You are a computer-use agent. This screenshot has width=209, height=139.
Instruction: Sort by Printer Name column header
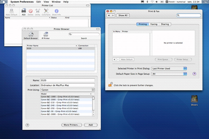coord(52,46)
